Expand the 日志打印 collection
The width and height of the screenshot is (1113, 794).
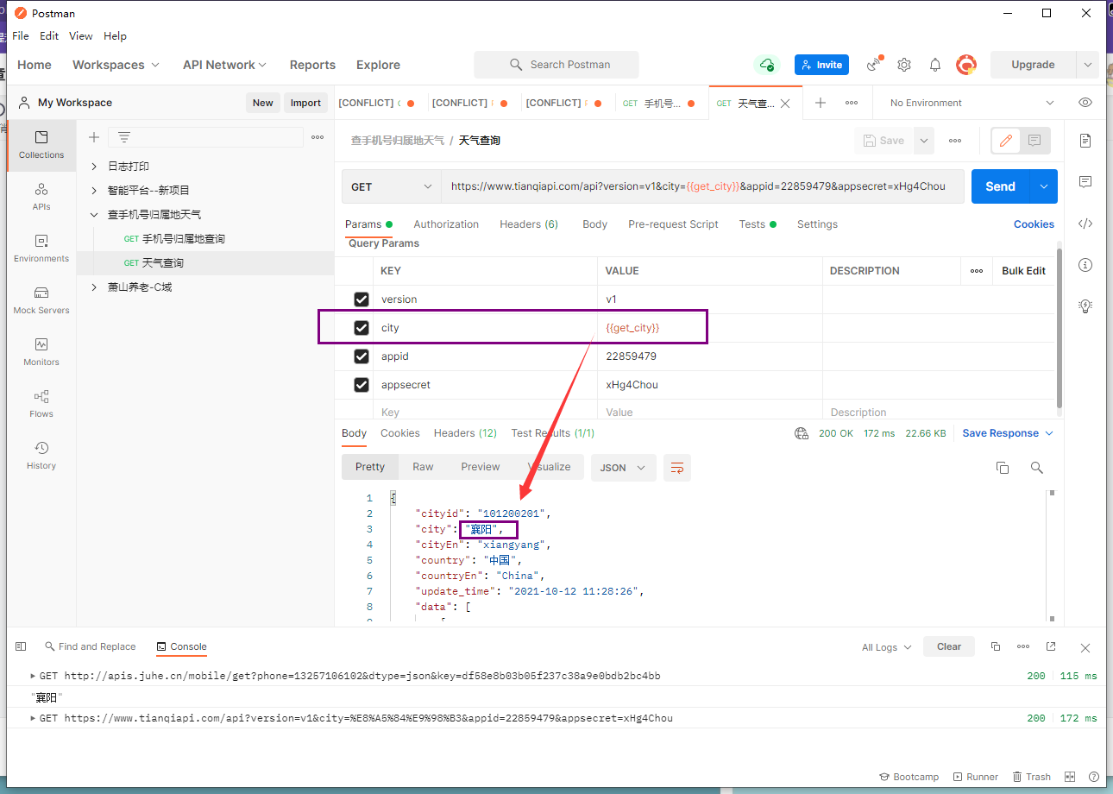(94, 167)
